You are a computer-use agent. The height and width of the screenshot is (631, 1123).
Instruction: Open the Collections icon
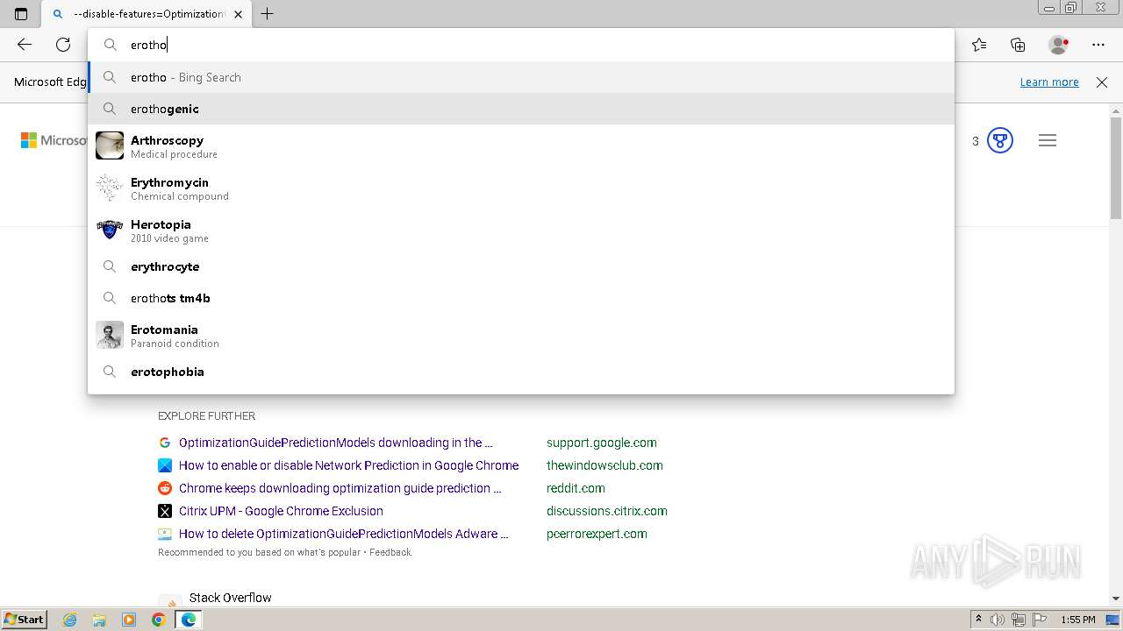1018,45
